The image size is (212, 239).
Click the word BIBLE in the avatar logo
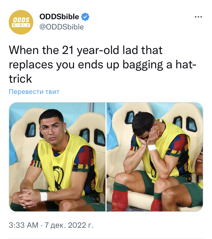click(21, 25)
